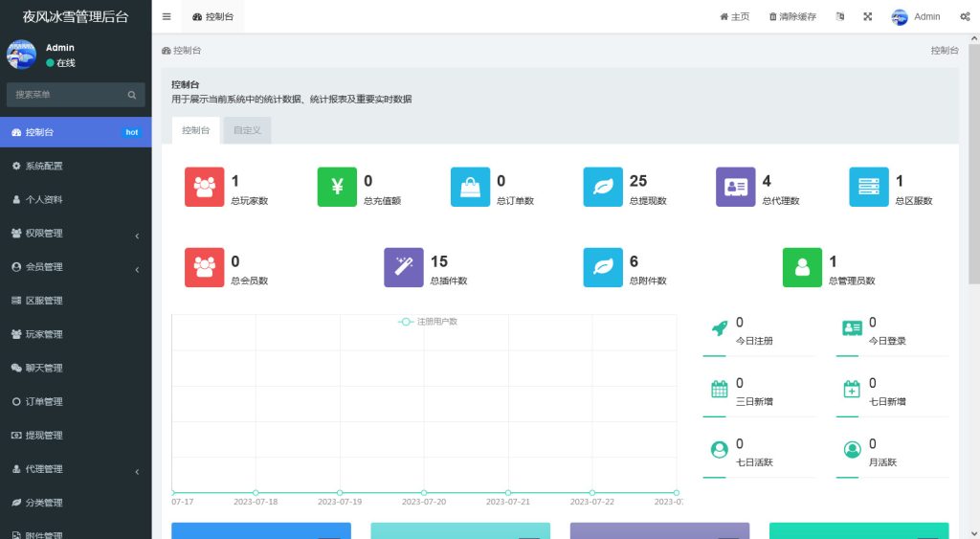Click the chart point at 2023-07-18

[x=256, y=493]
